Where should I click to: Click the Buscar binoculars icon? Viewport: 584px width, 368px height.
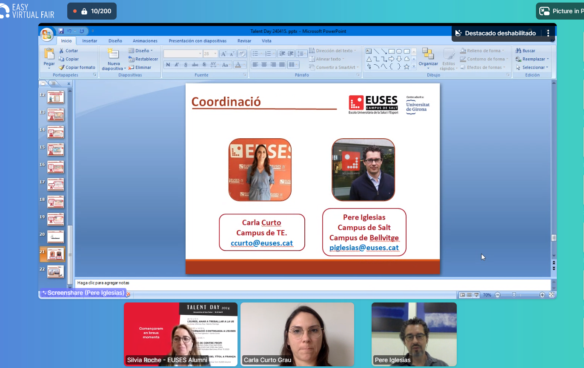pyautogui.click(x=518, y=51)
